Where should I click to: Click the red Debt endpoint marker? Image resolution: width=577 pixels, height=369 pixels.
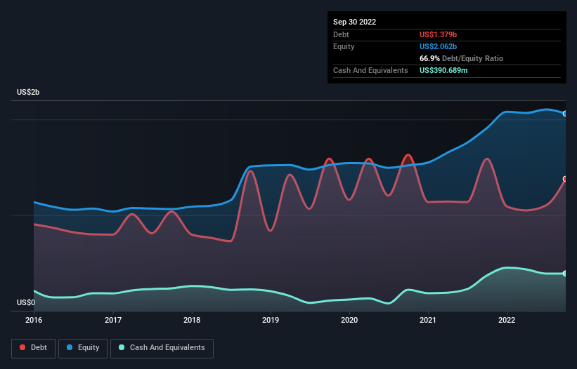(565, 179)
